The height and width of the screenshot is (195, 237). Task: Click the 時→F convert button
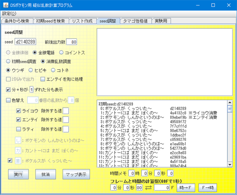pos(186,188)
